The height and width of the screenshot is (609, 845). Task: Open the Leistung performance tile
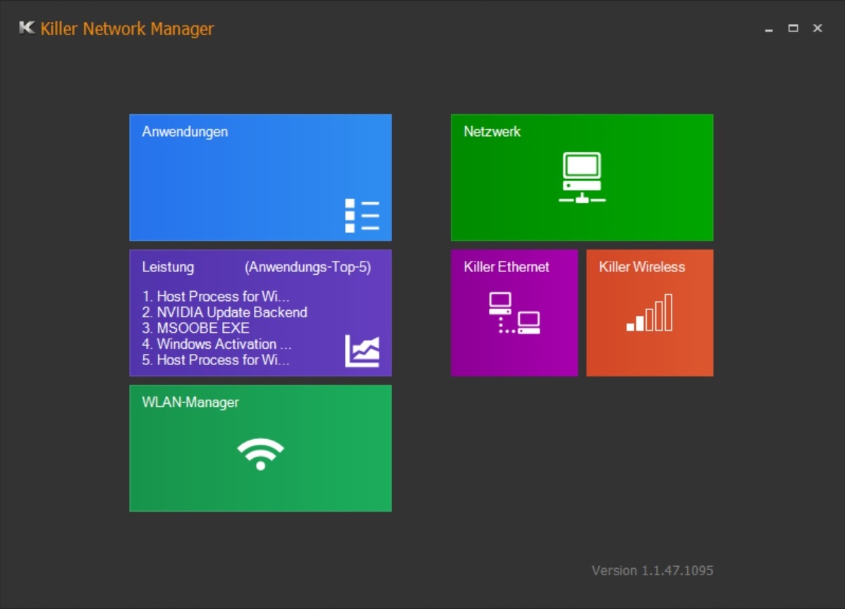260,312
